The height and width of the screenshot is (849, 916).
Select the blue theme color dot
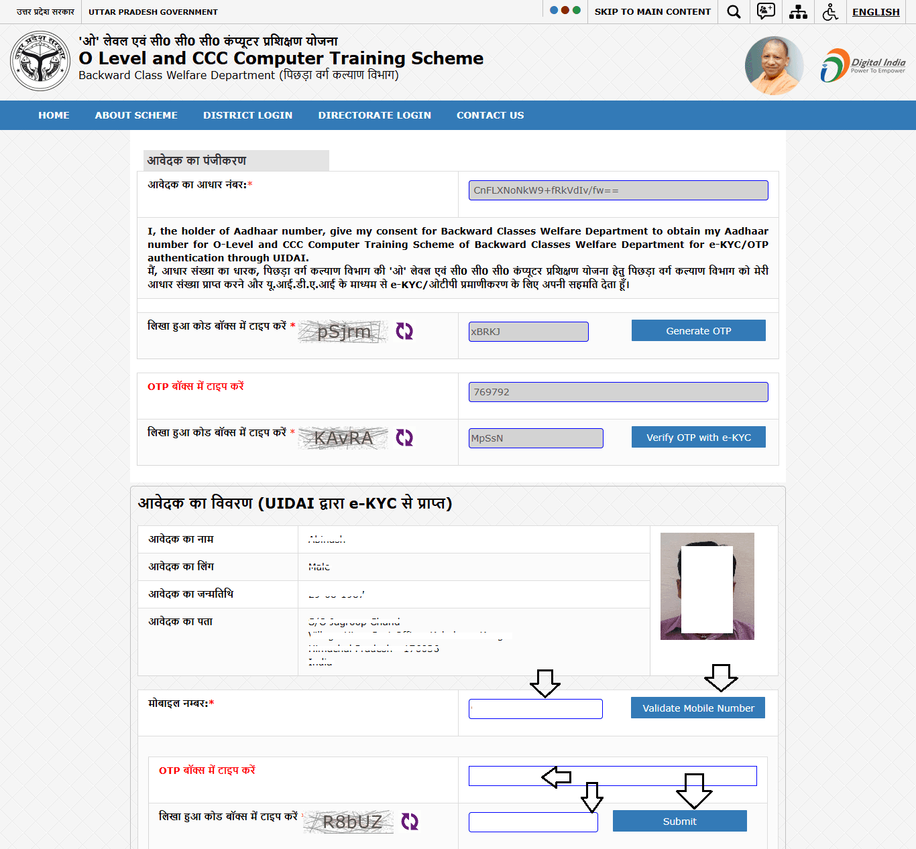[554, 11]
